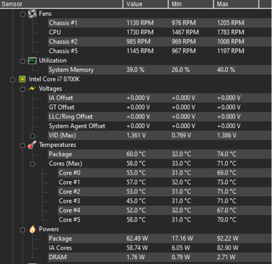Click the Intel Core i7 8700K label

(54, 79)
